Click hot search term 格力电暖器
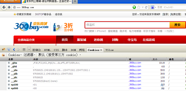This screenshot has height=96, width=186. click(x=135, y=31)
